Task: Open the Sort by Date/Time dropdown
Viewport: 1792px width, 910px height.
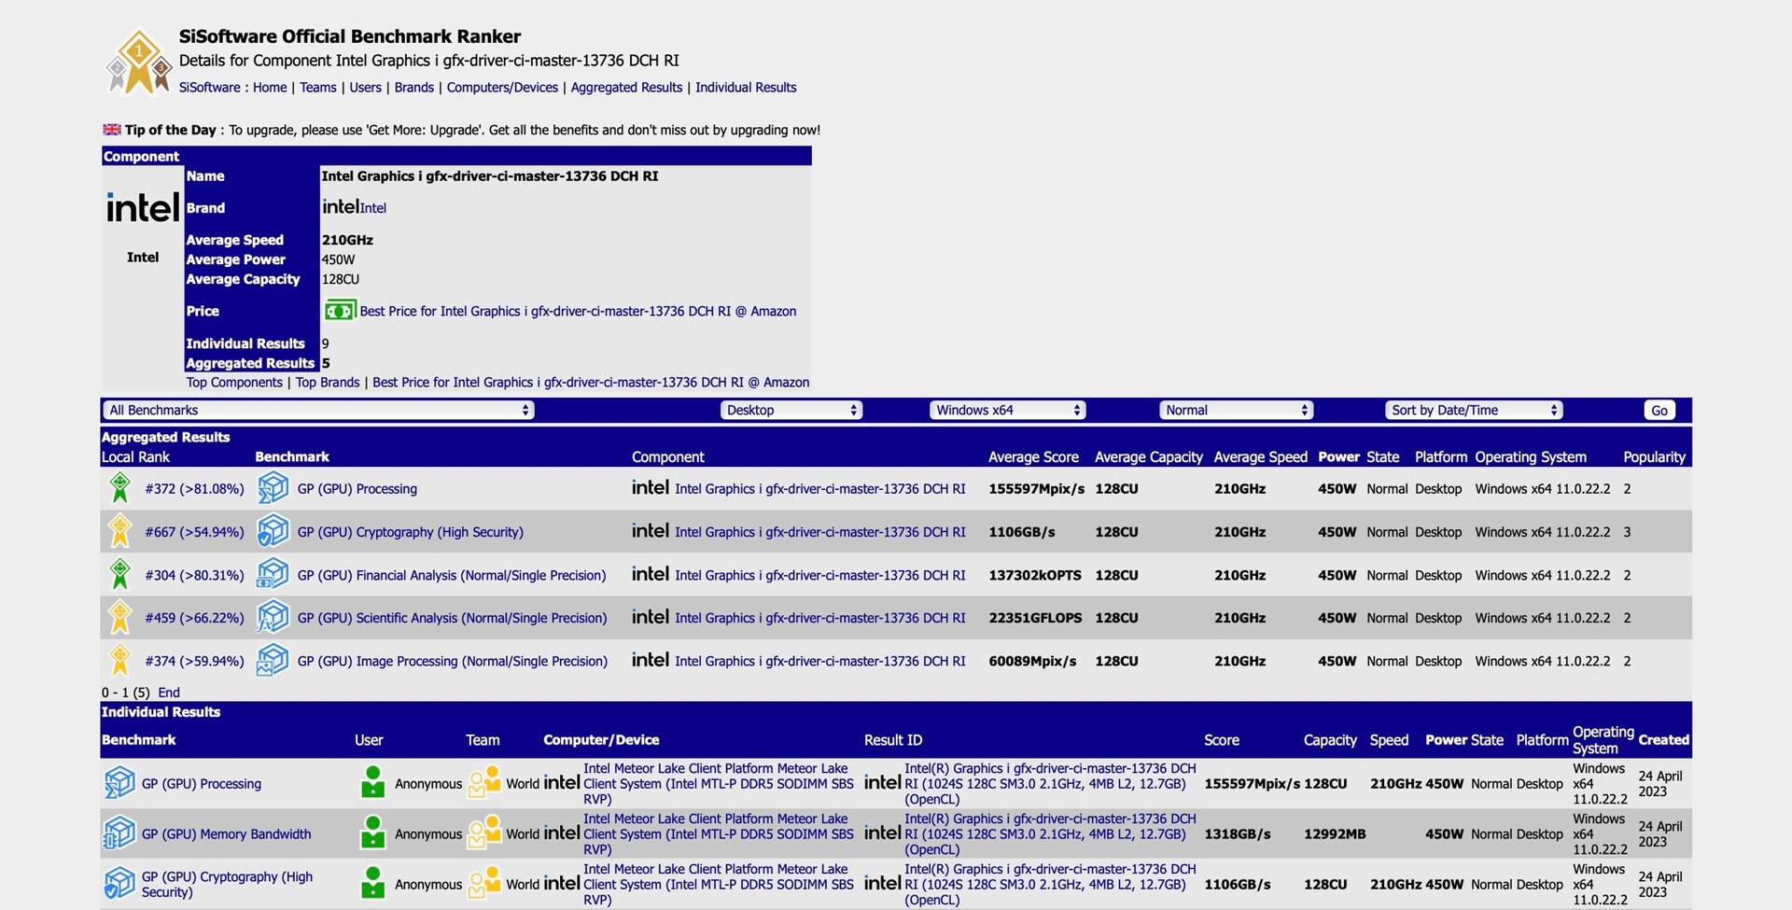Action: click(1474, 410)
